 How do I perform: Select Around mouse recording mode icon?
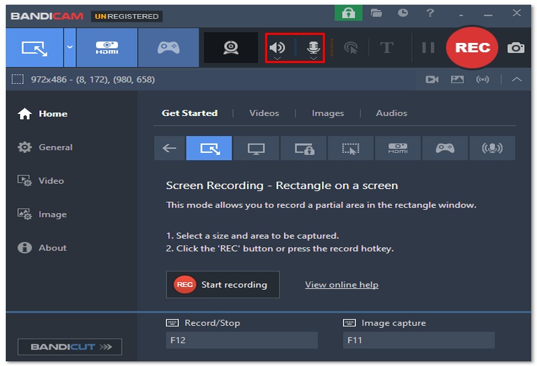350,148
